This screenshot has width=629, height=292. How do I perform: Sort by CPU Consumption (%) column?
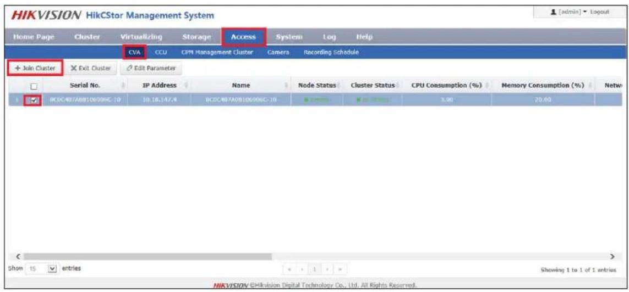coord(446,86)
